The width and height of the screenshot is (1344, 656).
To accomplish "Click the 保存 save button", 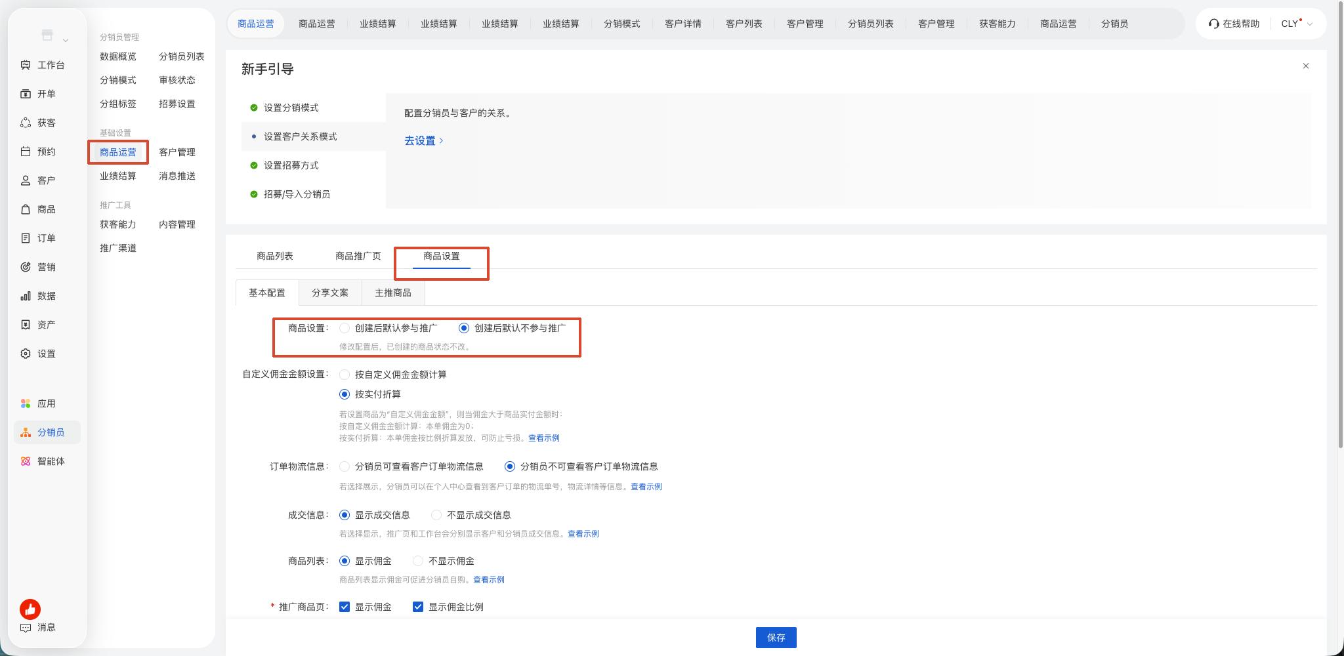I will 776,638.
